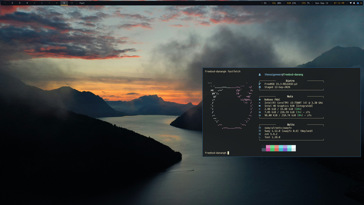Click the 'Sun Sep 13' date
The height and width of the screenshot is (205, 364).
(321, 3)
